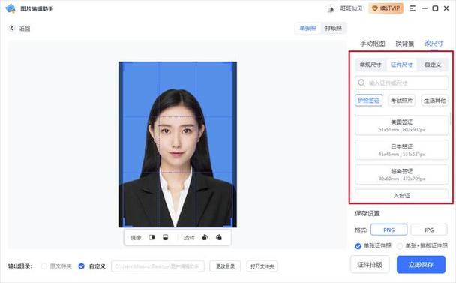Open the 手动抠图 manual cutout tab

coord(373,44)
